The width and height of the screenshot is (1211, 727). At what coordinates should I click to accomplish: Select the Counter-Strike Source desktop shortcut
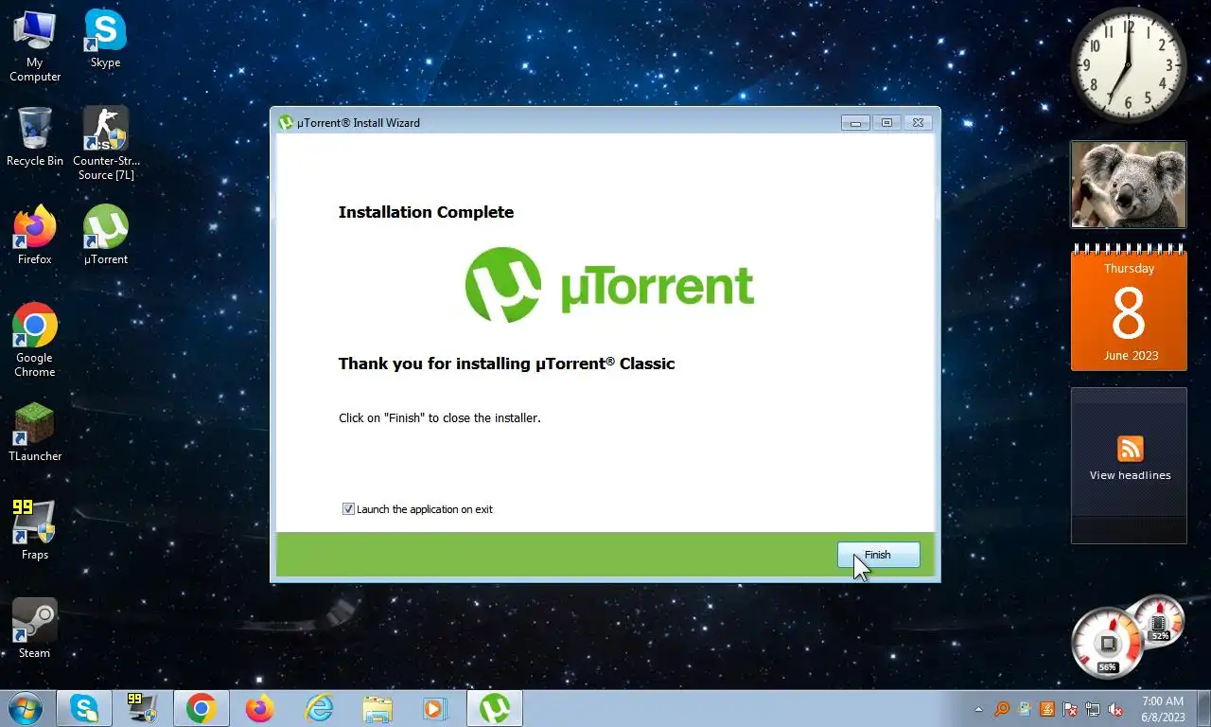click(106, 144)
